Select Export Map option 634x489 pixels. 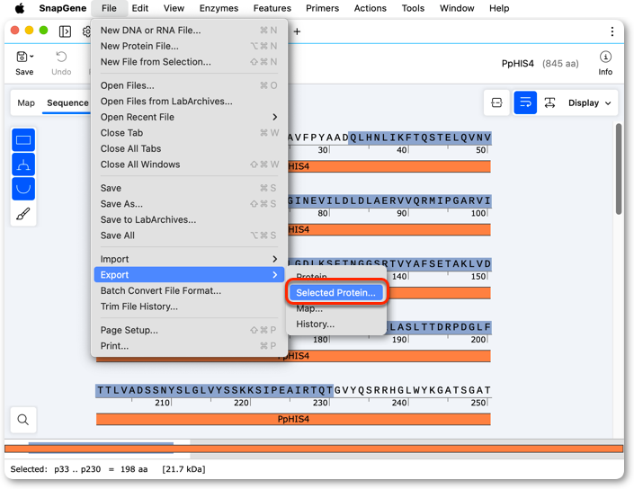(336, 308)
